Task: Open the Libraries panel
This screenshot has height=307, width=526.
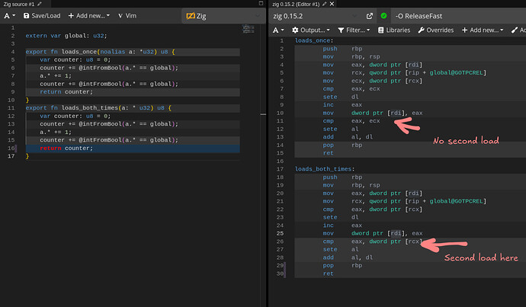Action: [x=394, y=30]
